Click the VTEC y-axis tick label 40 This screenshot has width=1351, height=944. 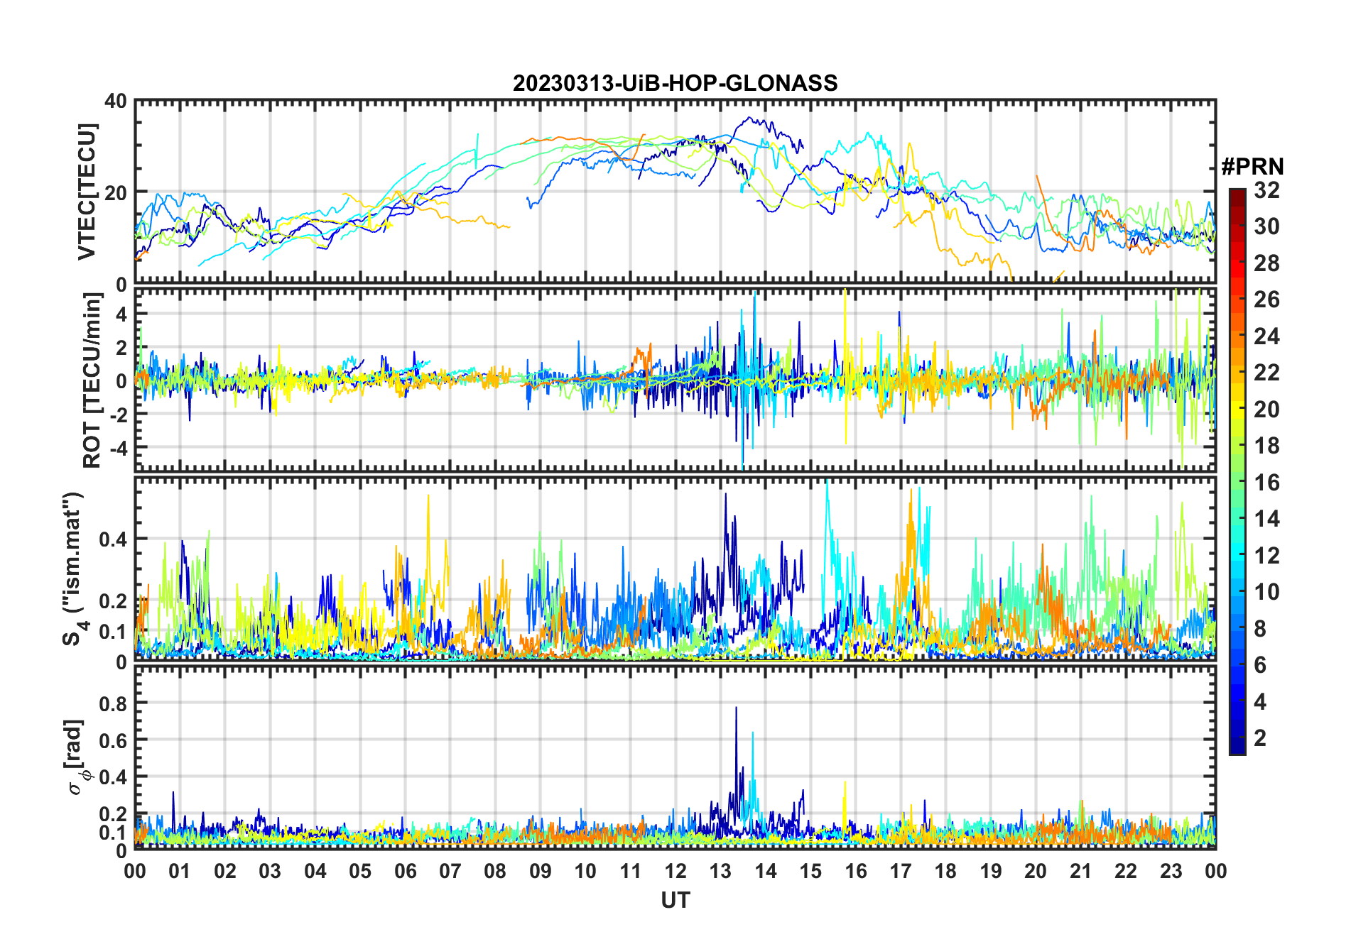(115, 101)
